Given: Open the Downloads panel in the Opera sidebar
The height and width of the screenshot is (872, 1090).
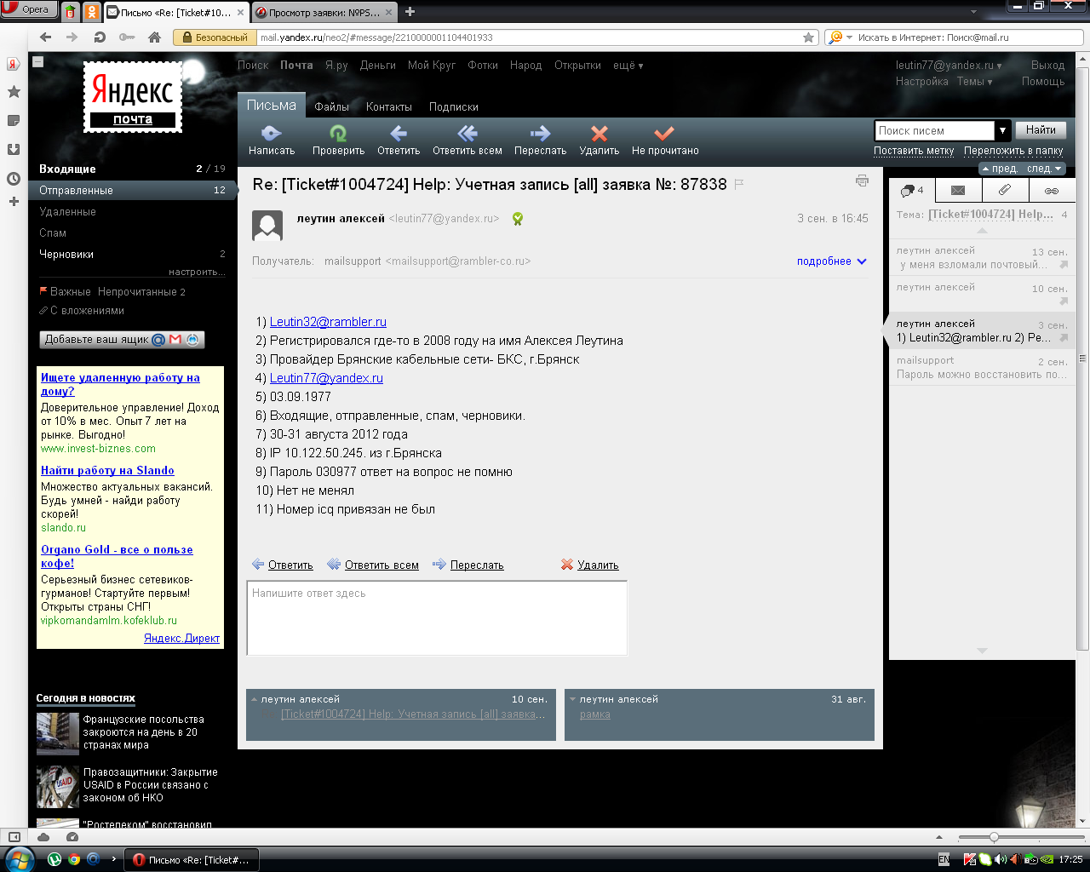Looking at the screenshot, I should 13,150.
